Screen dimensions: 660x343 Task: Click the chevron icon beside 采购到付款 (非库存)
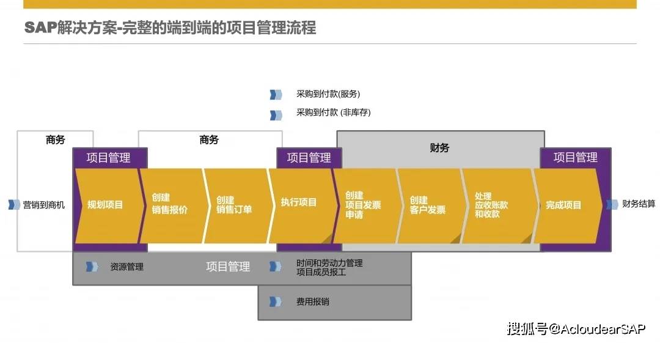pyautogui.click(x=276, y=115)
